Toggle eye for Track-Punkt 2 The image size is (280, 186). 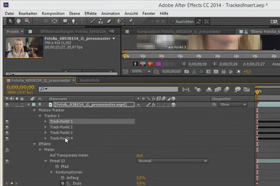[x=7, y=127]
